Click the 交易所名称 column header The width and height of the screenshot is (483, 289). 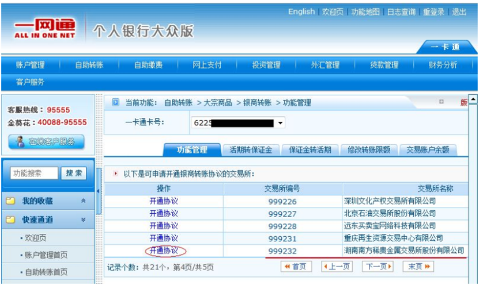[x=436, y=188]
